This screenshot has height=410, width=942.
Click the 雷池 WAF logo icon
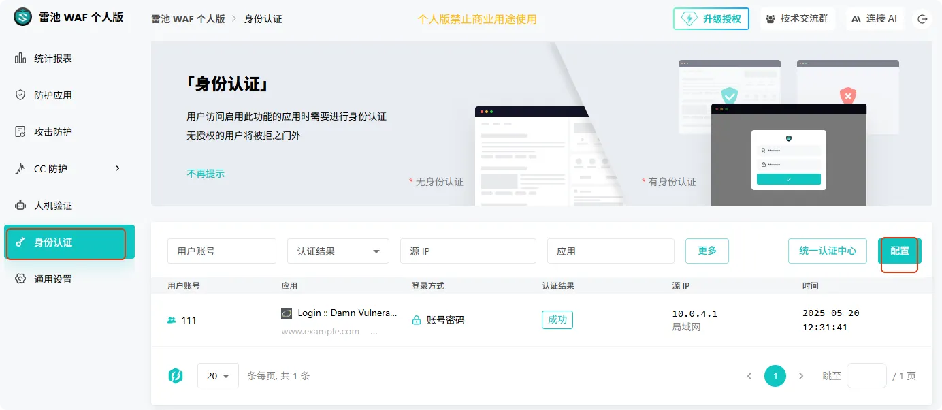click(23, 17)
